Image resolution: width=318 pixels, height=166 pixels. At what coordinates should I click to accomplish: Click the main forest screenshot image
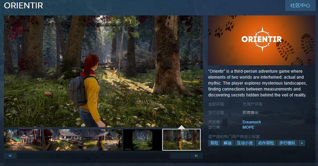[103, 71]
